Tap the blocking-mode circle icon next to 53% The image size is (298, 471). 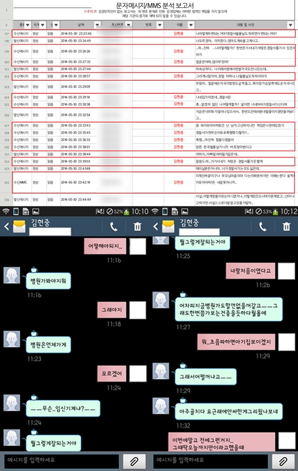(x=259, y=211)
